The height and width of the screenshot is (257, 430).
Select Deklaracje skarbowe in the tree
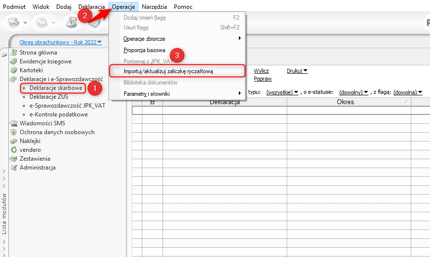tap(56, 88)
